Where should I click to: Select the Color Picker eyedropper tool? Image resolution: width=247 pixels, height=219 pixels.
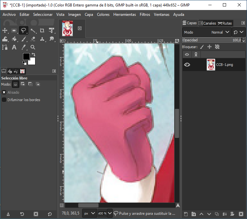click(x=24, y=47)
